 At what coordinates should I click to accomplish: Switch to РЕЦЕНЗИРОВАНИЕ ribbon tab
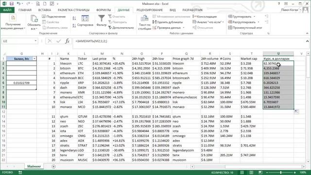click(x=150, y=10)
